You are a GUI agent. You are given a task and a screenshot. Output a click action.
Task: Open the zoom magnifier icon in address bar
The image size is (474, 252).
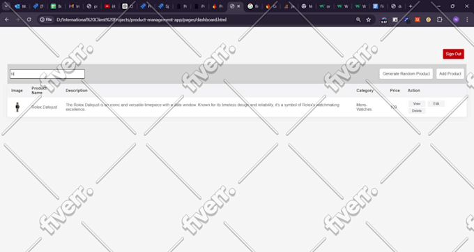click(358, 20)
